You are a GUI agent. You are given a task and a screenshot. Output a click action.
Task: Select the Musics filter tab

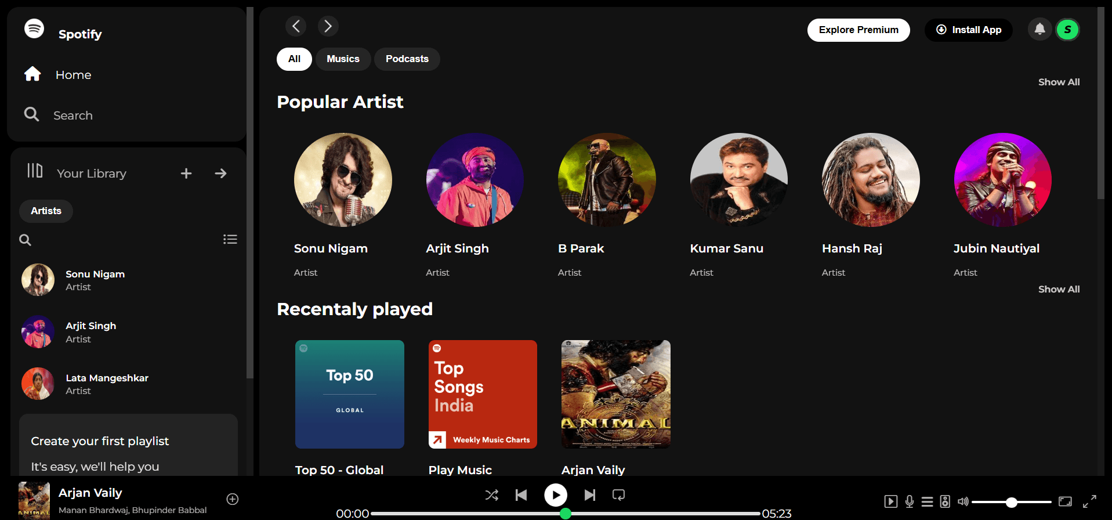pos(343,59)
